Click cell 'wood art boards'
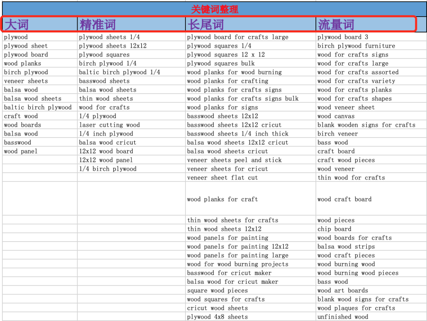This screenshot has height=321, width=427. (371, 291)
